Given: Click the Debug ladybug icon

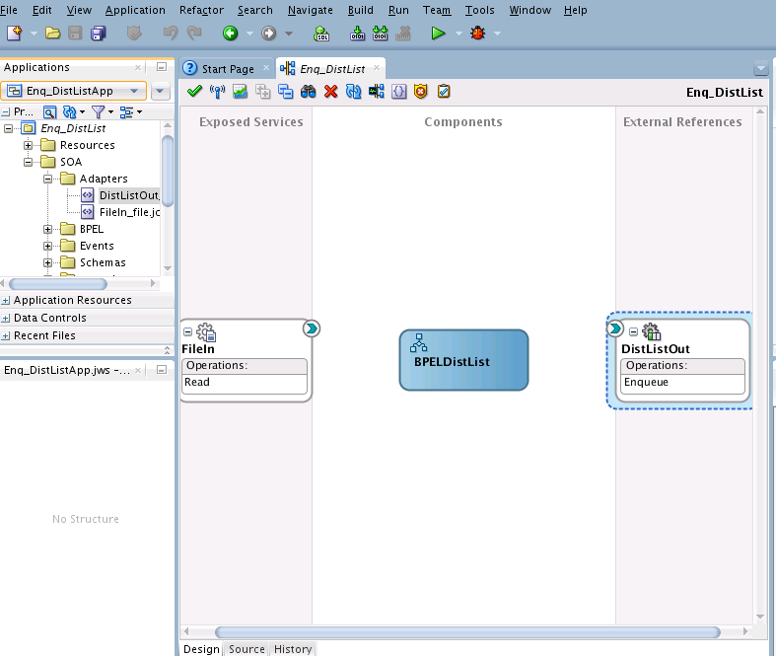Looking at the screenshot, I should point(478,34).
